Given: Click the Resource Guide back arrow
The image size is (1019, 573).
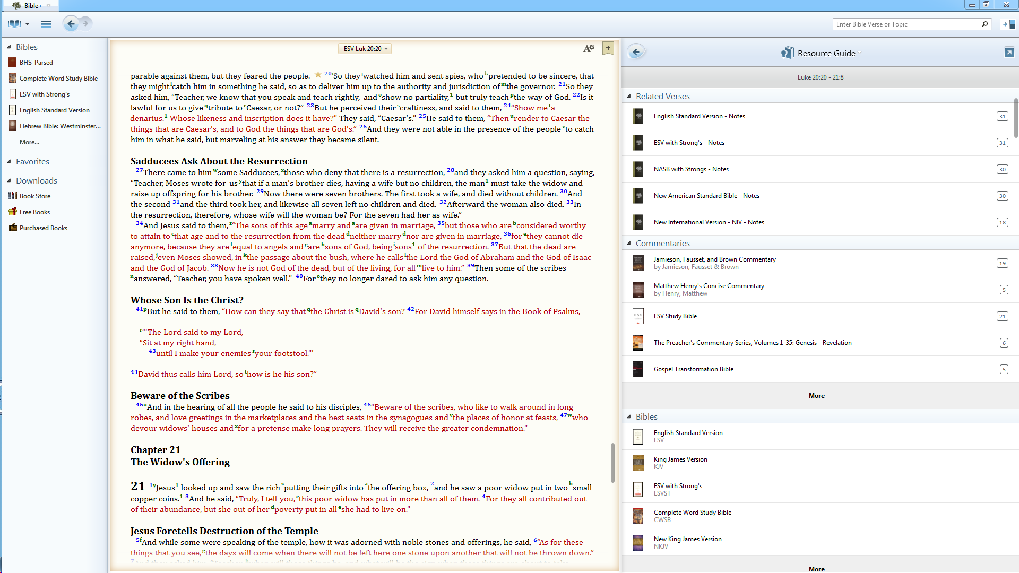Looking at the screenshot, I should 636,52.
